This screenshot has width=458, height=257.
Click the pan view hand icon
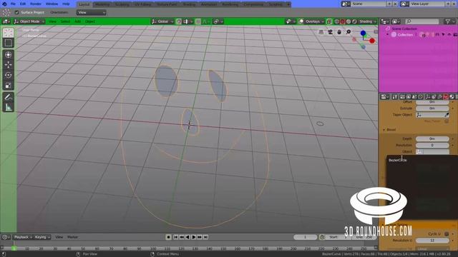(339, 32)
